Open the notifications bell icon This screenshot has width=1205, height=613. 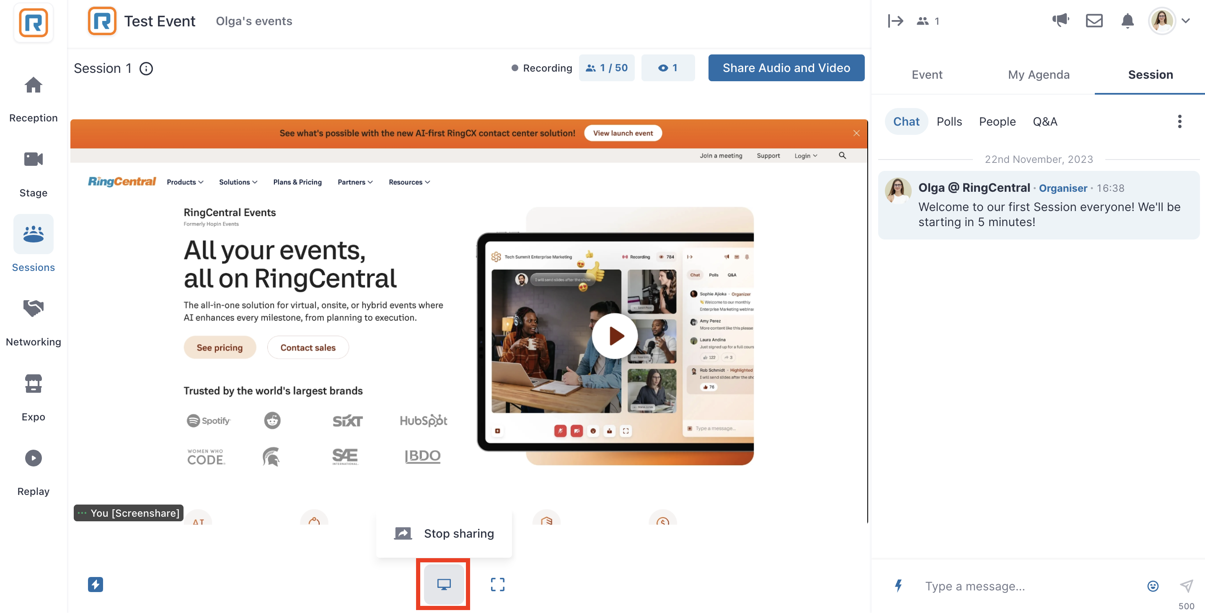tap(1127, 21)
